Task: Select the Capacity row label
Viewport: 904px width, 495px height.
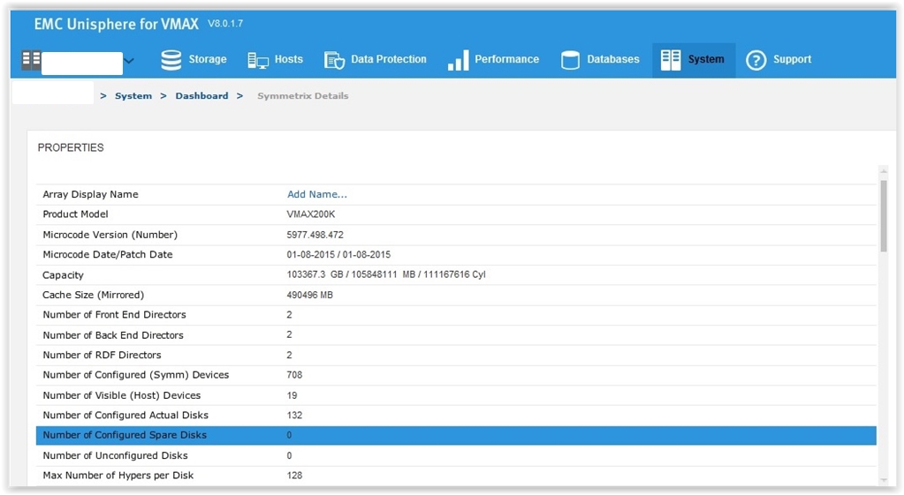Action: coord(63,275)
